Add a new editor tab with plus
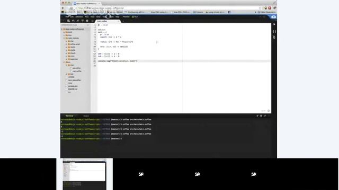Image resolution: width=339 pixels, height=190 pixels. click(x=123, y=21)
